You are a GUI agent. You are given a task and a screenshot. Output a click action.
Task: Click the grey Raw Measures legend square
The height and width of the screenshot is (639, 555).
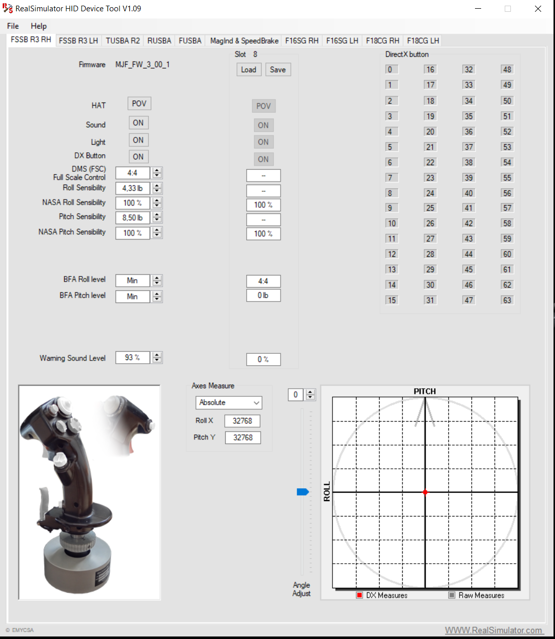pos(452,595)
